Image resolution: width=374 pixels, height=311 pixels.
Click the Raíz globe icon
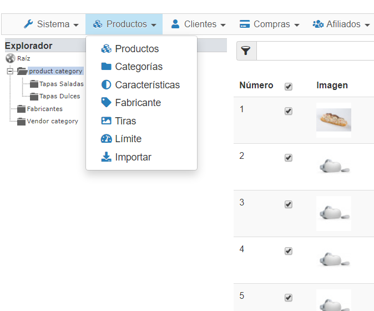point(10,58)
